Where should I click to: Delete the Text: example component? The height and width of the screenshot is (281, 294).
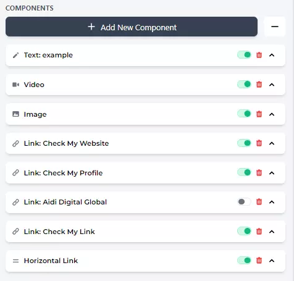click(x=259, y=55)
